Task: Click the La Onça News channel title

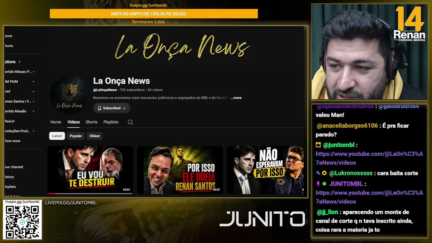Action: pos(122,81)
